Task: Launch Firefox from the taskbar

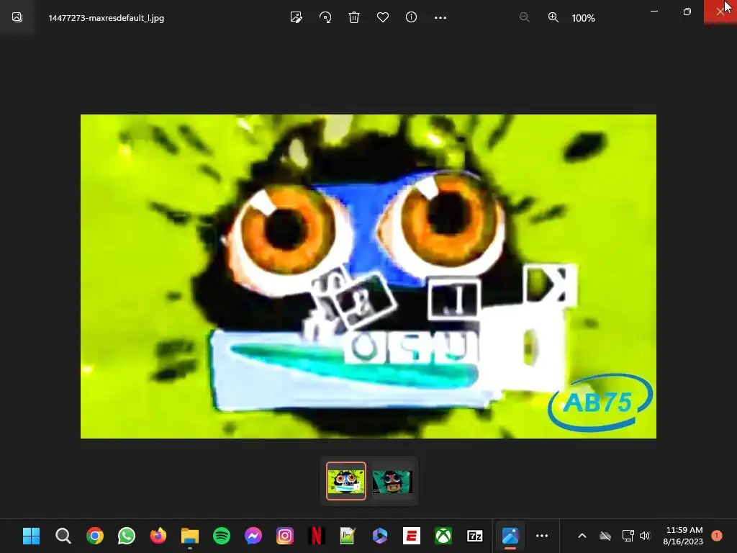Action: [x=158, y=536]
